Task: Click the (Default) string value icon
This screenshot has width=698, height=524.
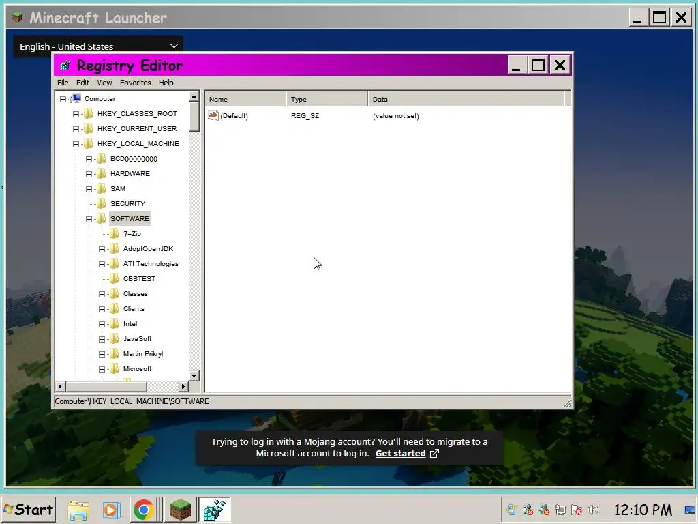Action: click(x=213, y=115)
